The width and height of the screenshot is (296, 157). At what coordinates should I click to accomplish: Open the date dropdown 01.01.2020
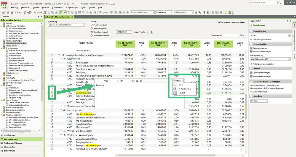click(x=164, y=12)
